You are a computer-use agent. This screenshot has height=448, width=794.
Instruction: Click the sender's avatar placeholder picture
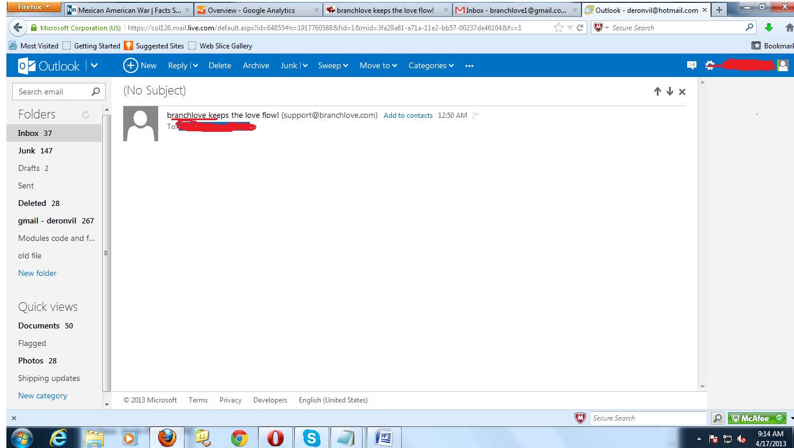click(141, 124)
